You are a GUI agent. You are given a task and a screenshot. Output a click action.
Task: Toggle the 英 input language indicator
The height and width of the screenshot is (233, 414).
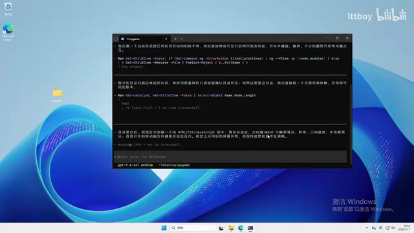(380, 228)
